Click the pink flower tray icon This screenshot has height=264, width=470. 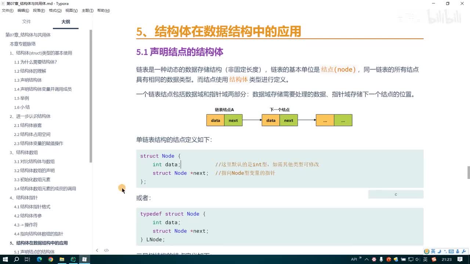click(x=374, y=259)
